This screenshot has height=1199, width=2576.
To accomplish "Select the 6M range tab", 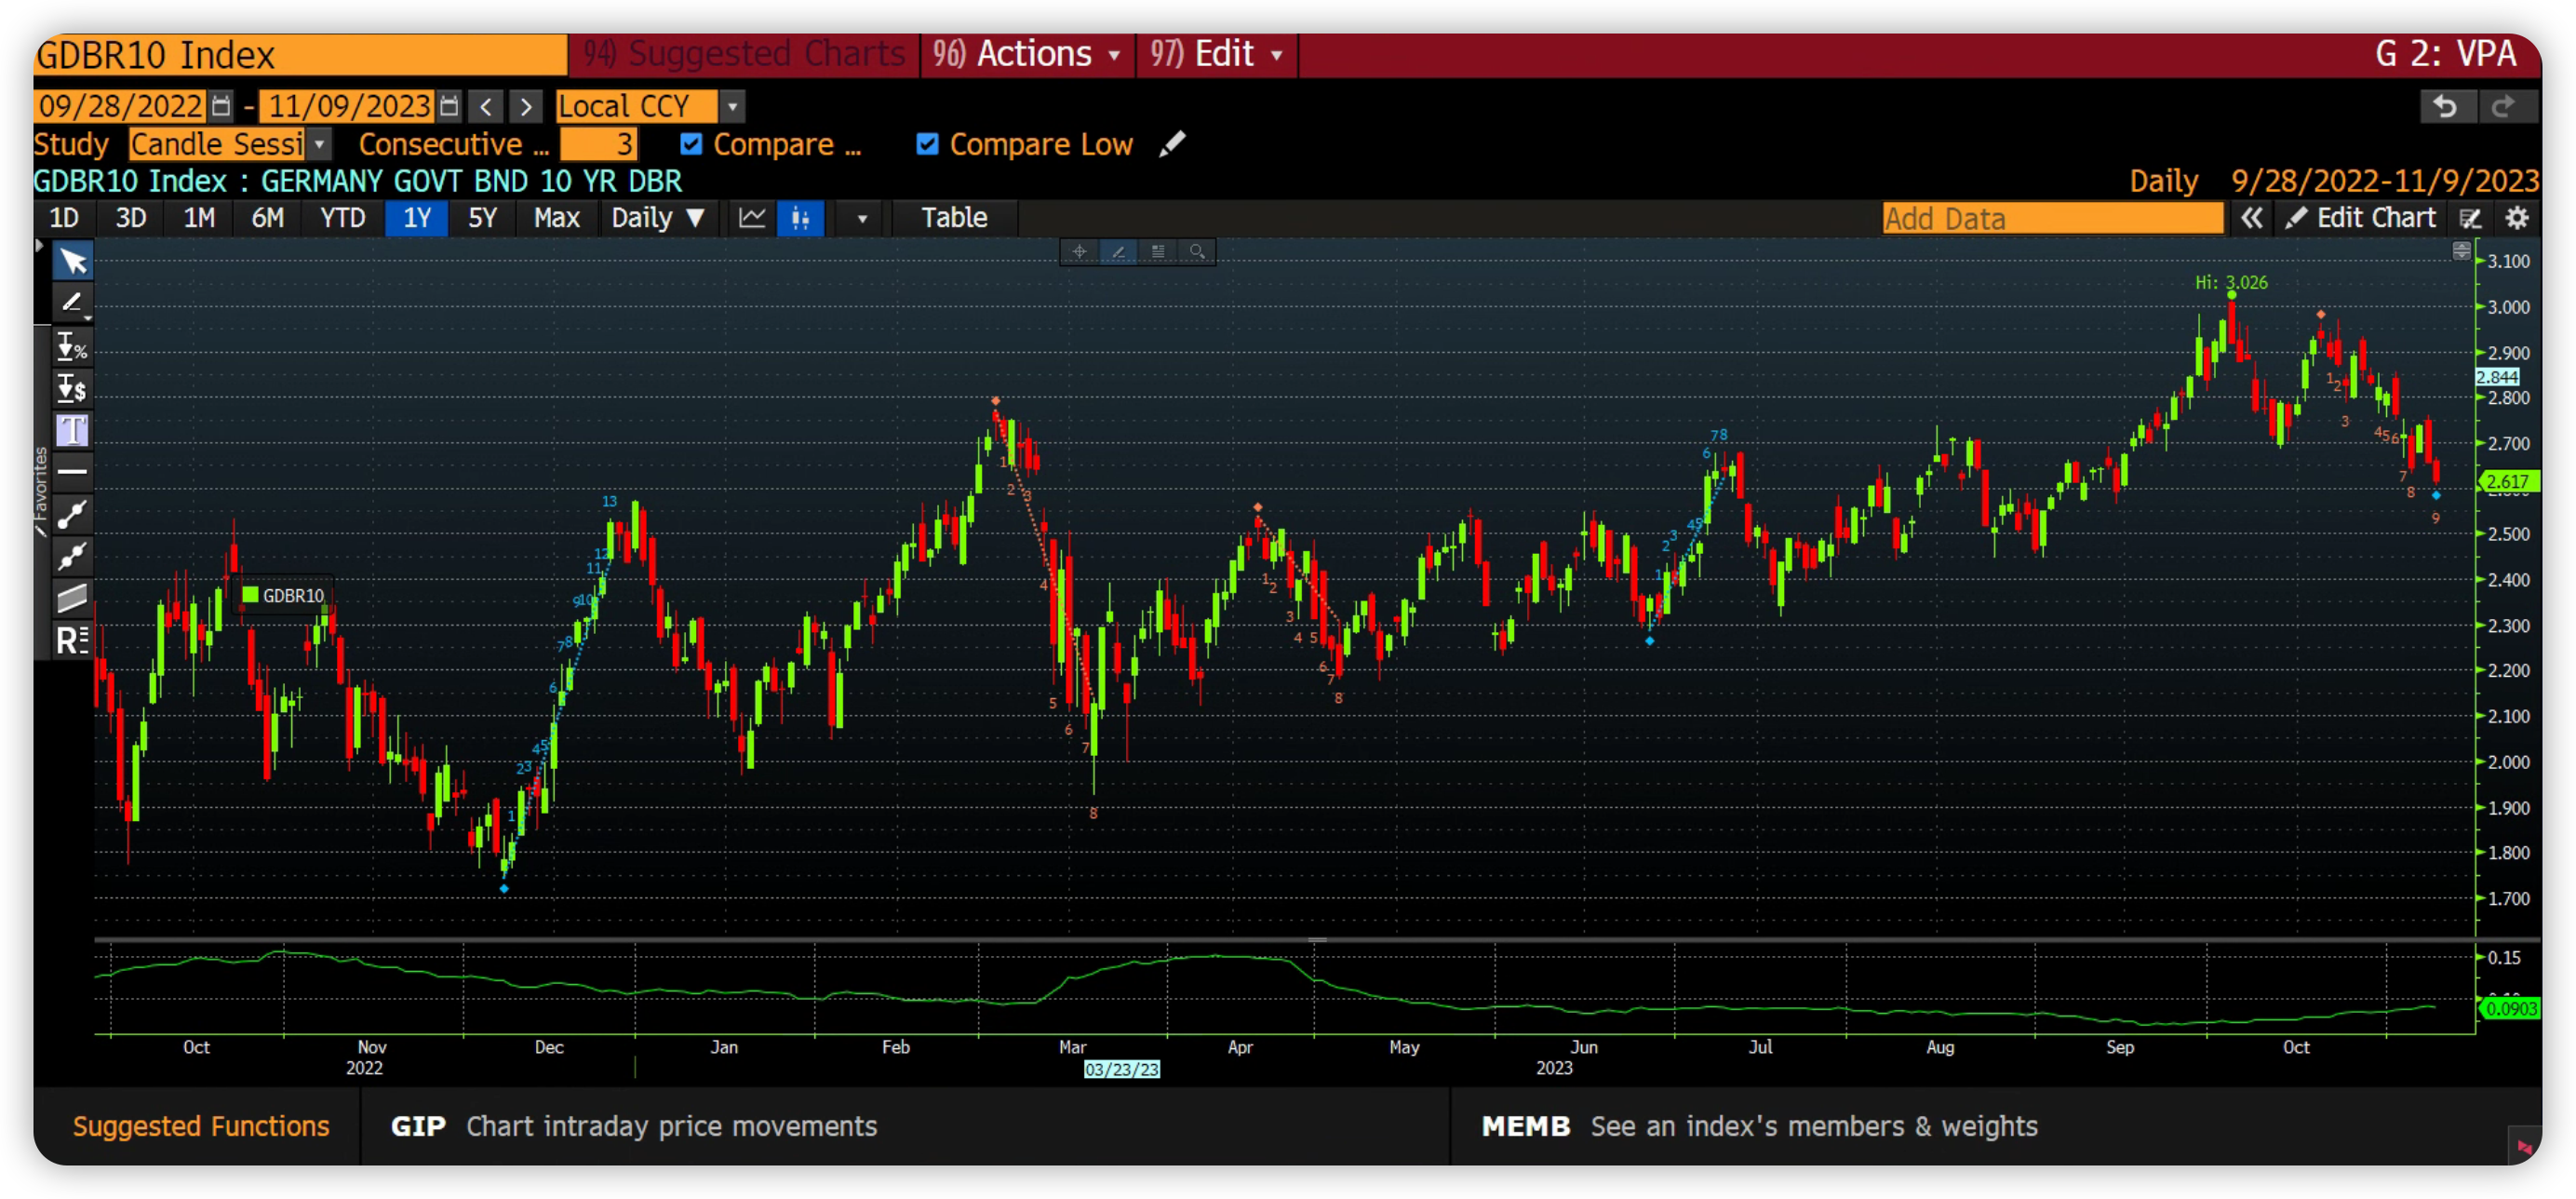I will pyautogui.click(x=267, y=218).
